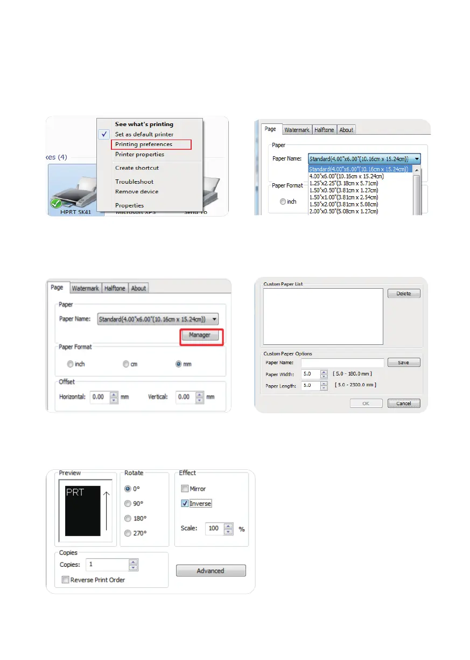Image resolution: width=470 pixels, height=660 pixels.
Task: Open 'Properties' at bottom of context menu
Action: click(x=129, y=205)
